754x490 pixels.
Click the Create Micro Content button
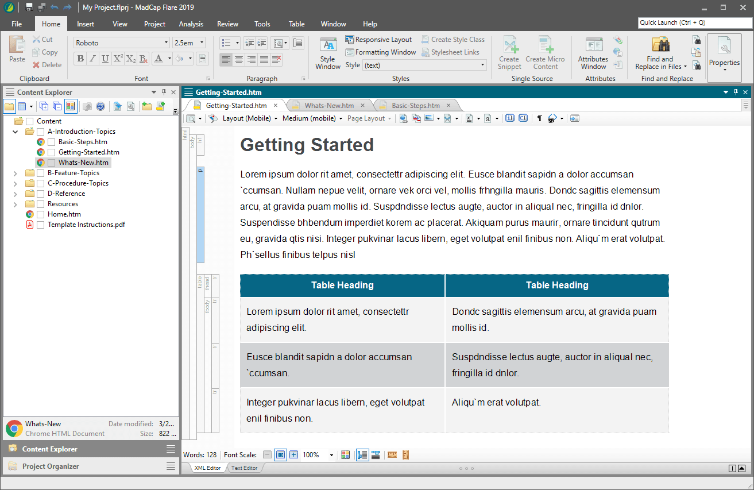pyautogui.click(x=545, y=53)
